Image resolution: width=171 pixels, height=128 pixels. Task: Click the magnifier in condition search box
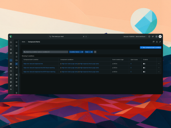coord(25,52)
